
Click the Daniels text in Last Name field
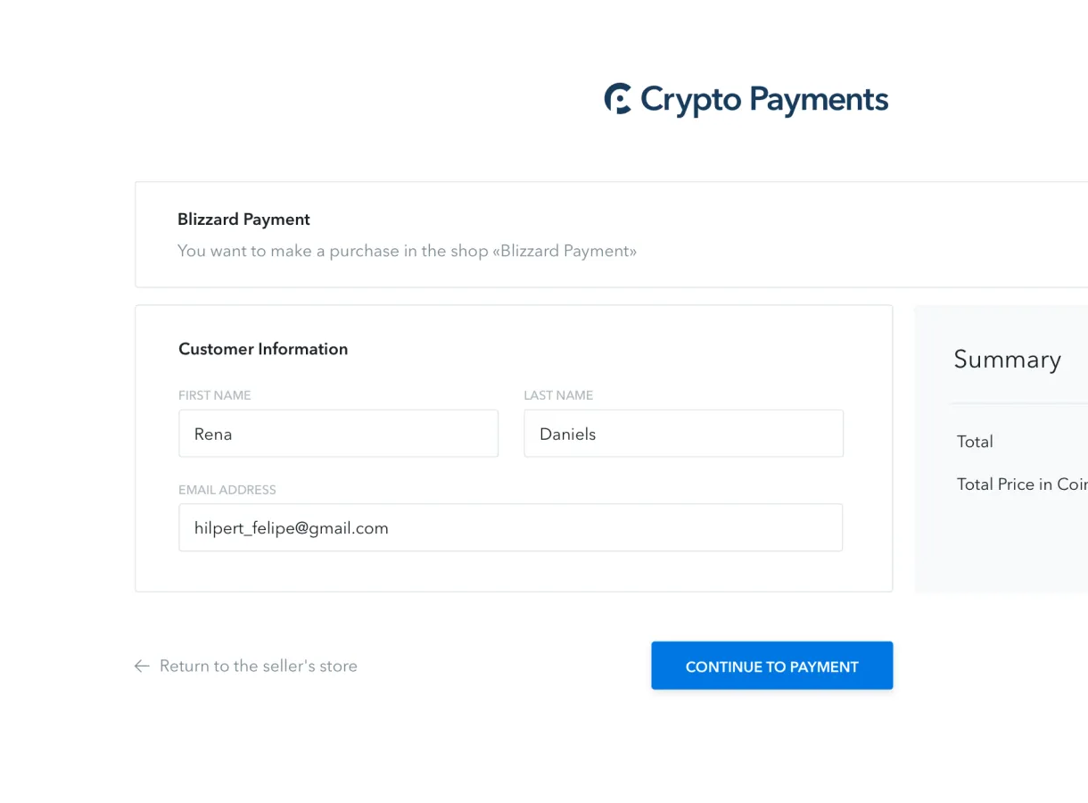[x=567, y=435]
